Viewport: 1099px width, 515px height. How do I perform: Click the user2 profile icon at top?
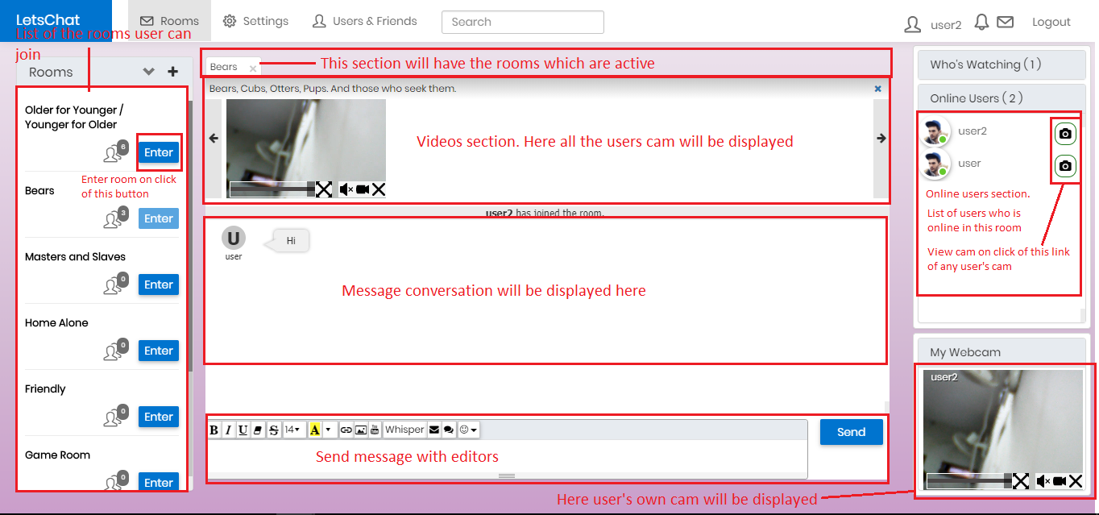[912, 24]
